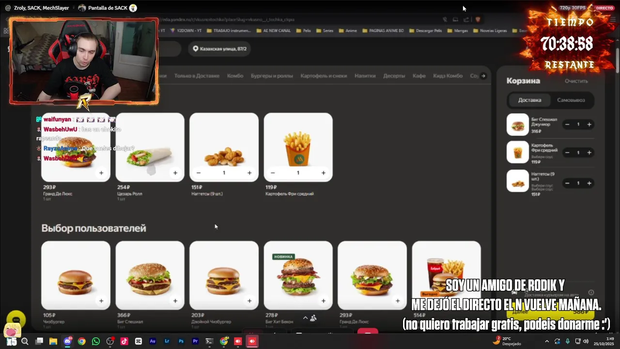Open the Anime bookmark folder

[x=348, y=31]
